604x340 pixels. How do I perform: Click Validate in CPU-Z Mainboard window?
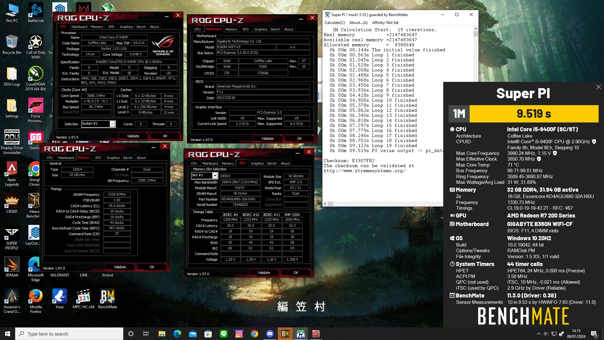267,139
